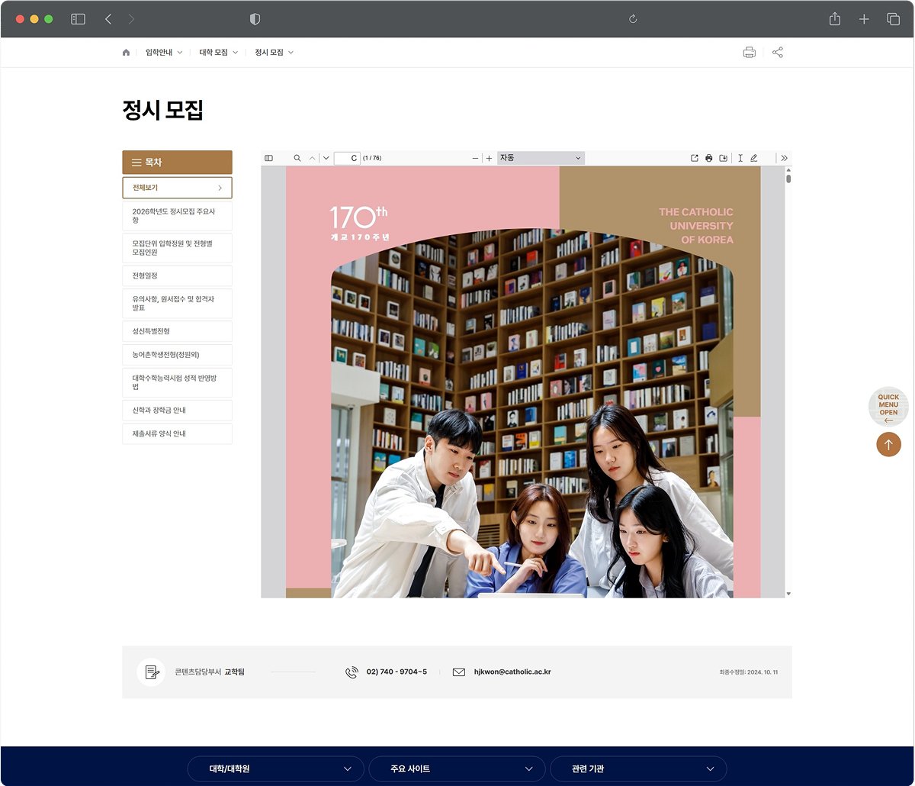Screen dimensions: 915x786
Task: Print the PDF from viewer toolbar
Action: click(709, 158)
